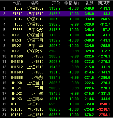Click the 现价 column header
This screenshot has height=118, width=113.
[x=56, y=3]
